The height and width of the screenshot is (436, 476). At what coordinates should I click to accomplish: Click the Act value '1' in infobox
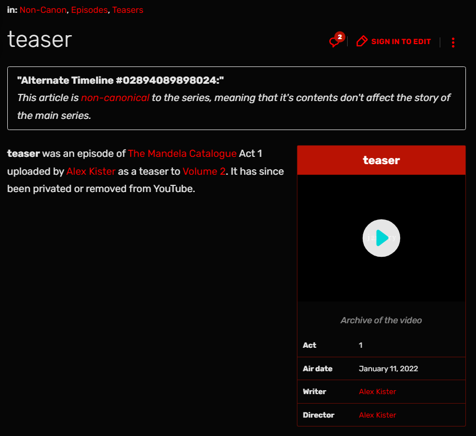pyautogui.click(x=360, y=345)
